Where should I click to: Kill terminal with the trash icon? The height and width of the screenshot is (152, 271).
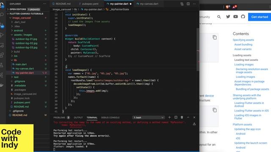182,117
